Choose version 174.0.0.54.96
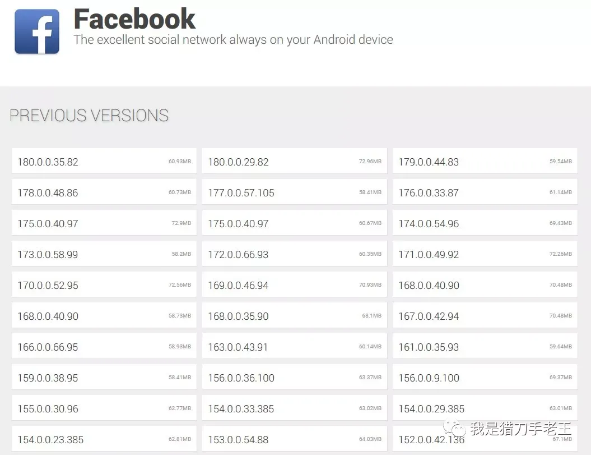 (x=485, y=223)
